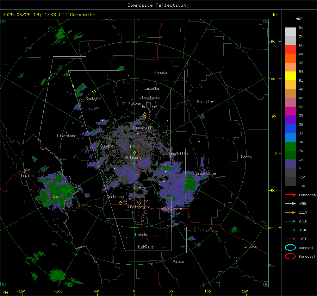The height and width of the screenshot is (296, 317).
Task: Click the Drumheller city label
Action: 206,174
